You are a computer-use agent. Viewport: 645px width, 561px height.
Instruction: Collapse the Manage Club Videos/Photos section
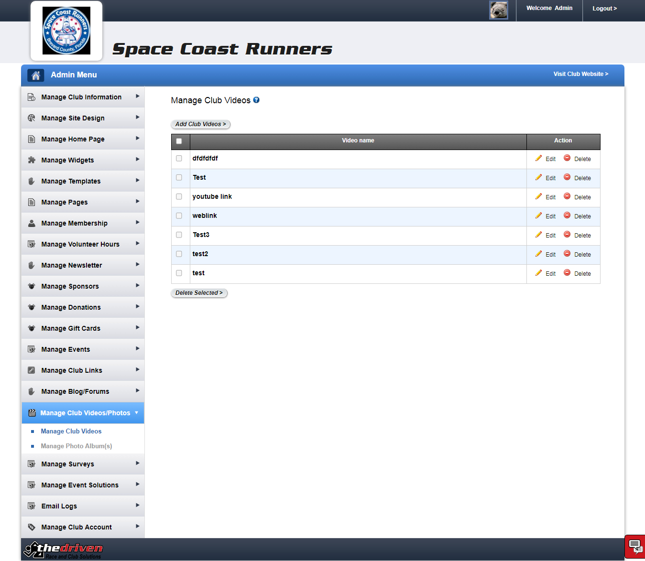tap(136, 413)
